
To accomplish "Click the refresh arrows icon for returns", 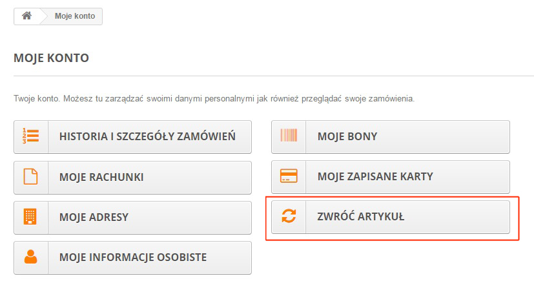I will (x=289, y=216).
